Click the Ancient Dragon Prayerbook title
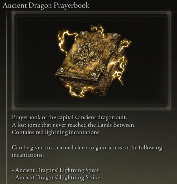Image resolution: width=177 pixels, height=184 pixels. pos(46,5)
